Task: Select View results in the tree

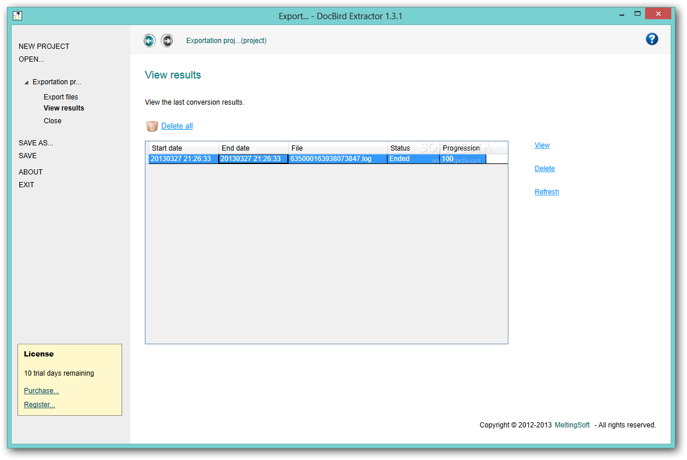Action: pyautogui.click(x=64, y=108)
